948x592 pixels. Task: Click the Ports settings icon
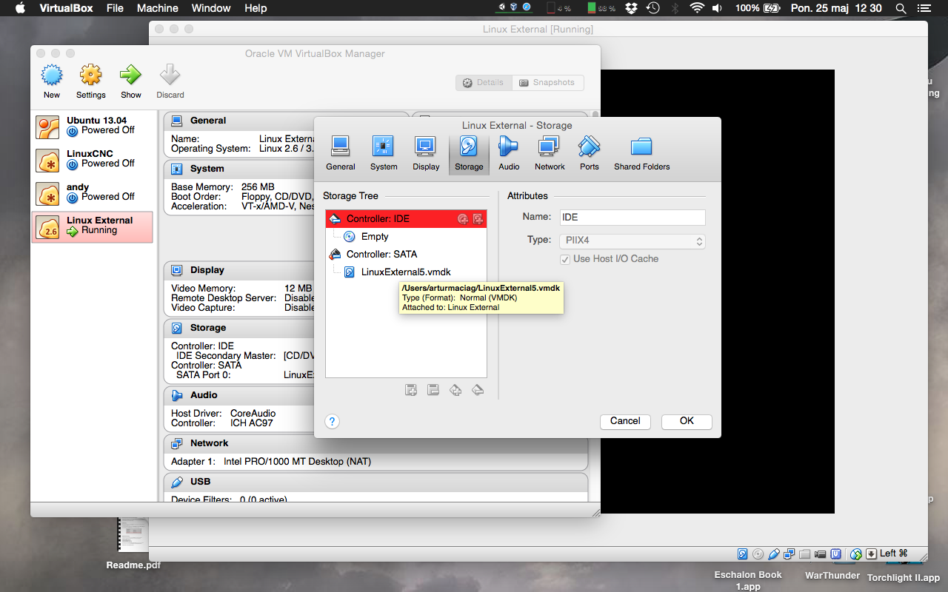pos(590,153)
